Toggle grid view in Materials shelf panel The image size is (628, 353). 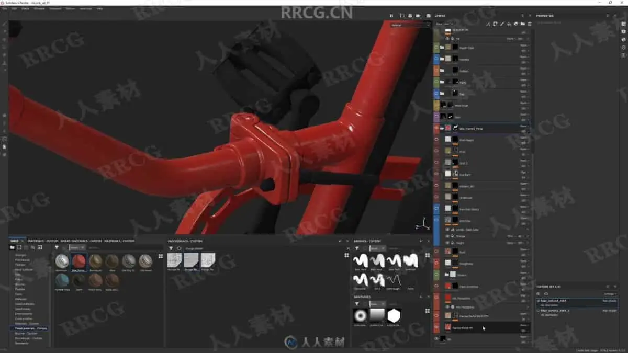click(161, 256)
